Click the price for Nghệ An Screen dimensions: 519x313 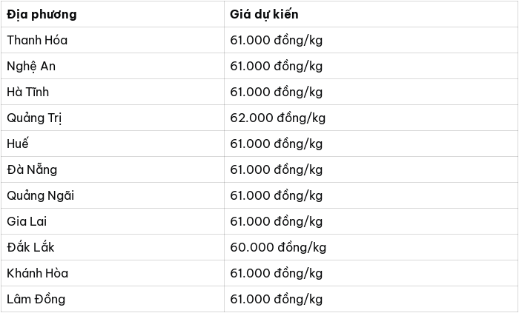pyautogui.click(x=277, y=66)
